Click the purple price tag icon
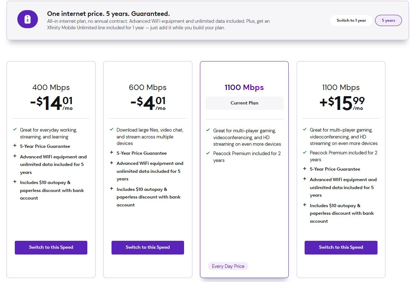 coord(27,19)
